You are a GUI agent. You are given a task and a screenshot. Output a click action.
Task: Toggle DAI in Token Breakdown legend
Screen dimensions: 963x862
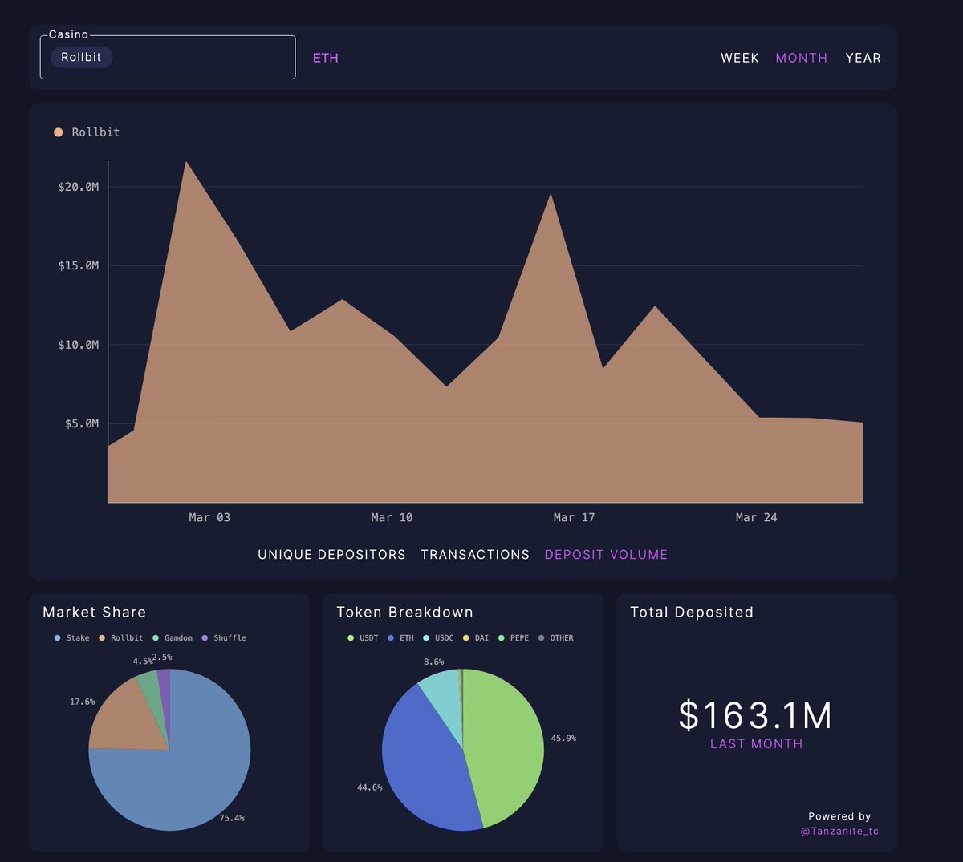476,638
